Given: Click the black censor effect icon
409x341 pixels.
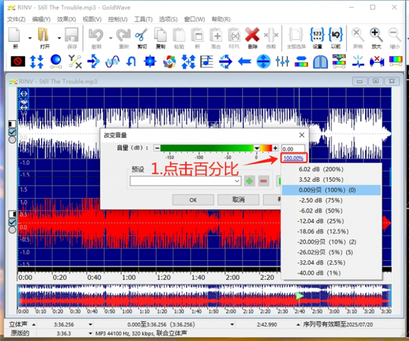Looking at the screenshot, I should coord(18,61).
